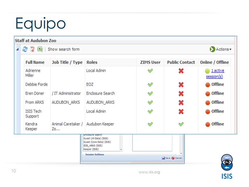Image resolution: width=249 pixels, height=187 pixels.
Task: Click the ZIMS User column header
Action: (x=150, y=62)
